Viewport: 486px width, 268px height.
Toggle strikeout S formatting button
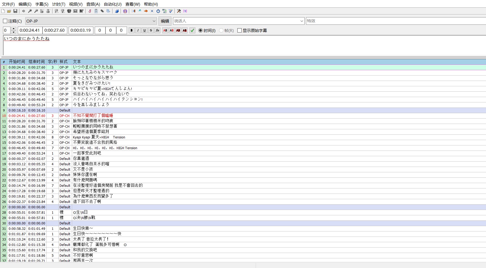(151, 30)
